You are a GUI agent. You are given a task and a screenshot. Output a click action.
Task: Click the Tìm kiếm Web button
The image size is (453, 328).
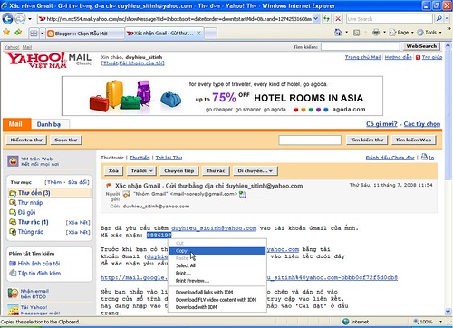(x=413, y=140)
